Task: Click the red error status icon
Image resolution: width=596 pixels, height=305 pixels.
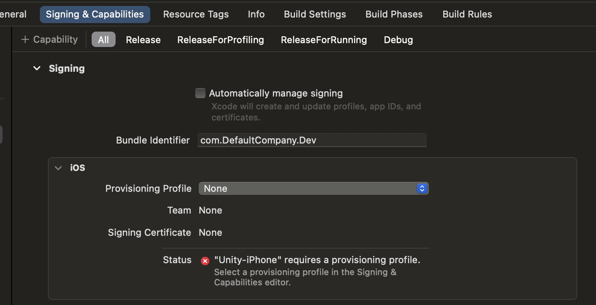Action: (x=205, y=261)
